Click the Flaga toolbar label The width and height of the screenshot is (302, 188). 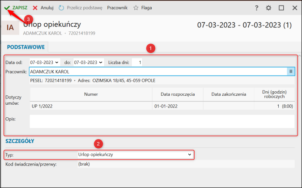(147, 8)
